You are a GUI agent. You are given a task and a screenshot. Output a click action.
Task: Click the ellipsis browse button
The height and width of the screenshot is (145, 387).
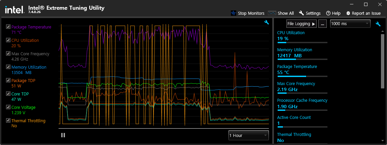coord(323,24)
